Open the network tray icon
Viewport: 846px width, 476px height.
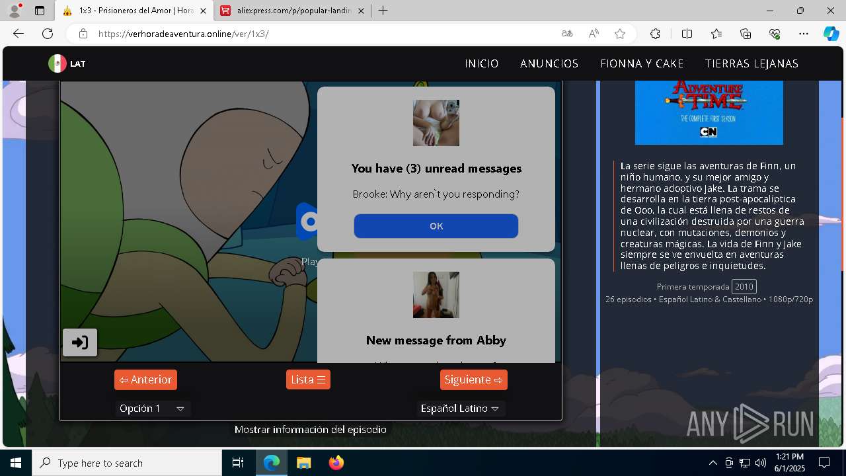click(x=745, y=463)
